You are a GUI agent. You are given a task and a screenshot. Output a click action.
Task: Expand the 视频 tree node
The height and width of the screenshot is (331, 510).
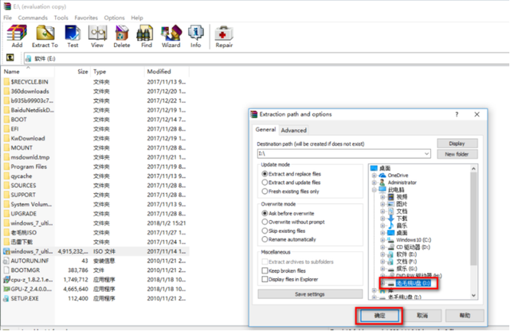(382, 197)
